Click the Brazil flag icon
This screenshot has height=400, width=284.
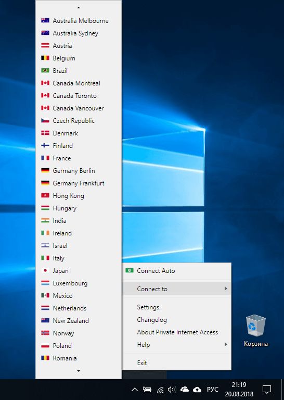45,70
